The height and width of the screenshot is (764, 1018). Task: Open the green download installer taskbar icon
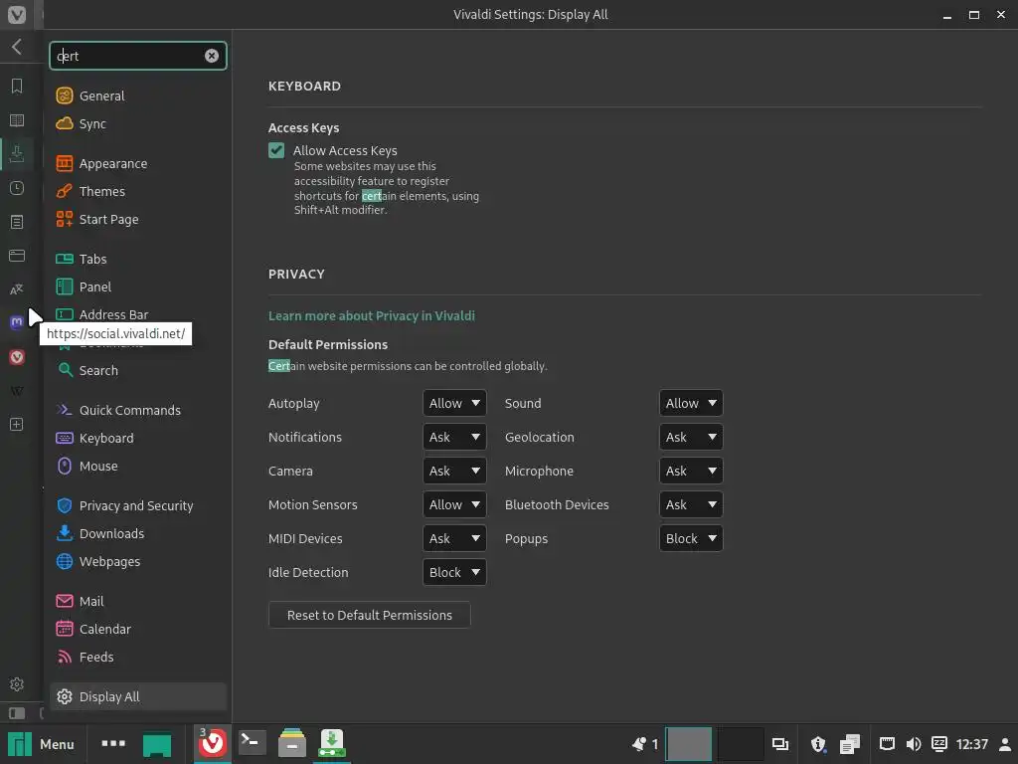point(332,743)
